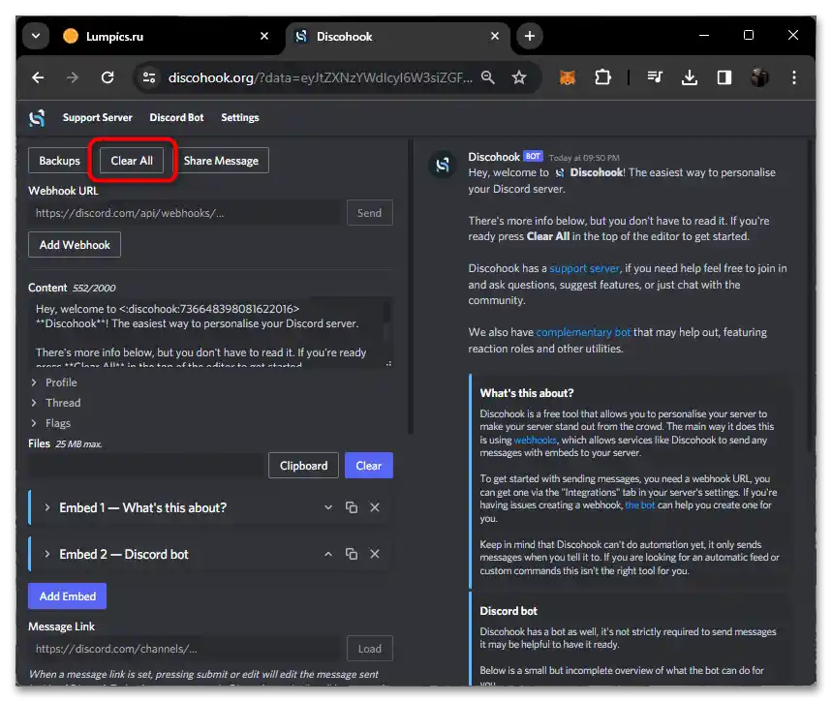Send the webhook message
This screenshot has width=832, height=702.
pos(369,213)
